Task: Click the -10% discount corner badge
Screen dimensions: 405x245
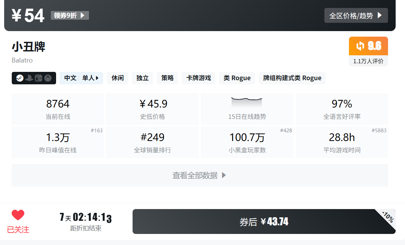Action: click(388, 217)
